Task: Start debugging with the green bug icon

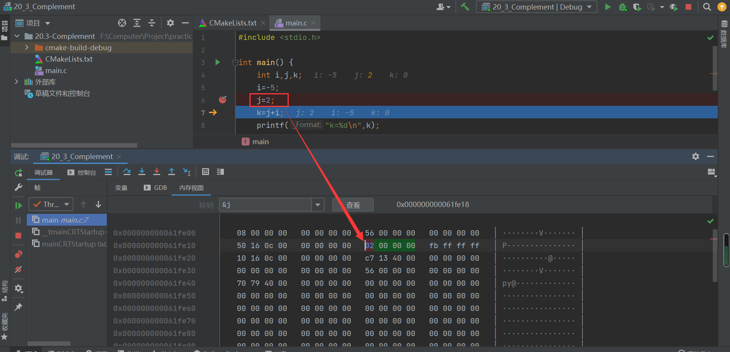Action: [x=622, y=7]
